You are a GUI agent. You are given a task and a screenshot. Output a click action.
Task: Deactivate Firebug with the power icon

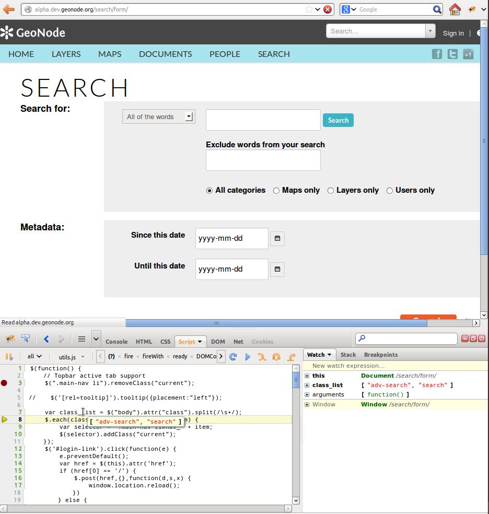click(482, 338)
